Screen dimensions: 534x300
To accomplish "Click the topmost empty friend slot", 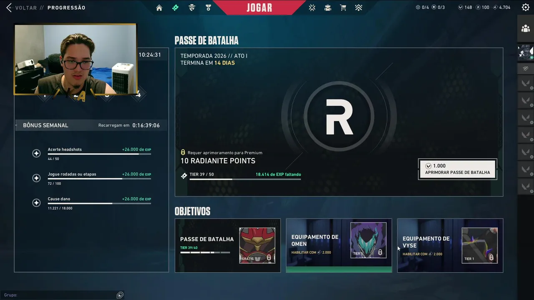I will 526,83.
